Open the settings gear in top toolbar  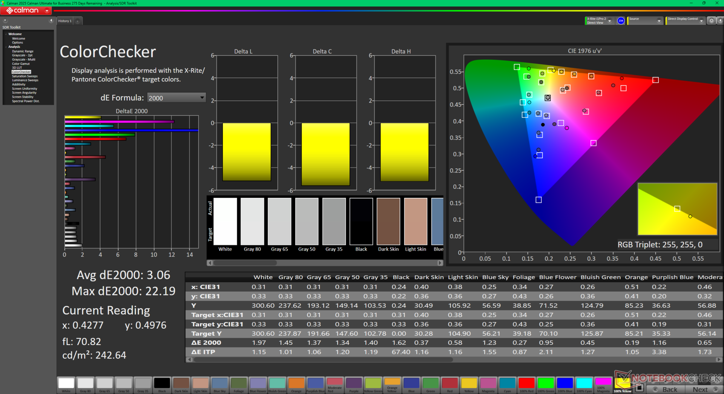tap(711, 21)
